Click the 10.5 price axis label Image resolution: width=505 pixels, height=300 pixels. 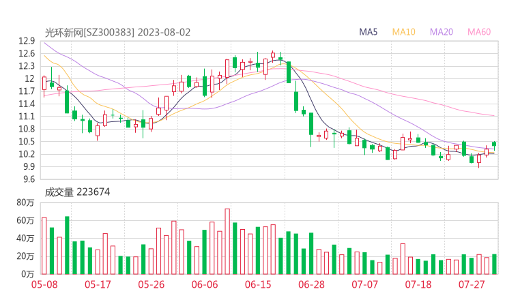point(27,141)
